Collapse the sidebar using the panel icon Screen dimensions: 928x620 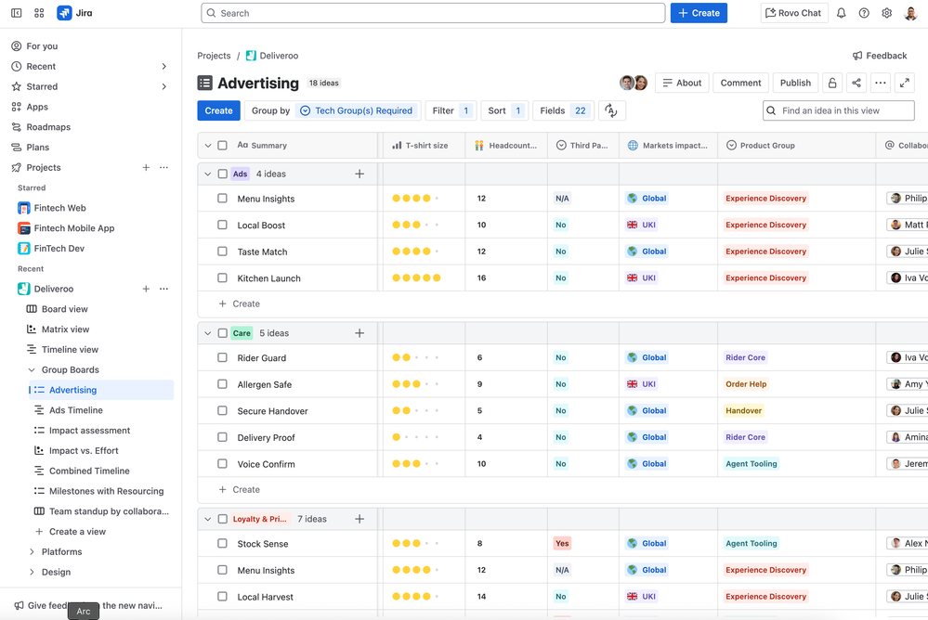(16, 13)
